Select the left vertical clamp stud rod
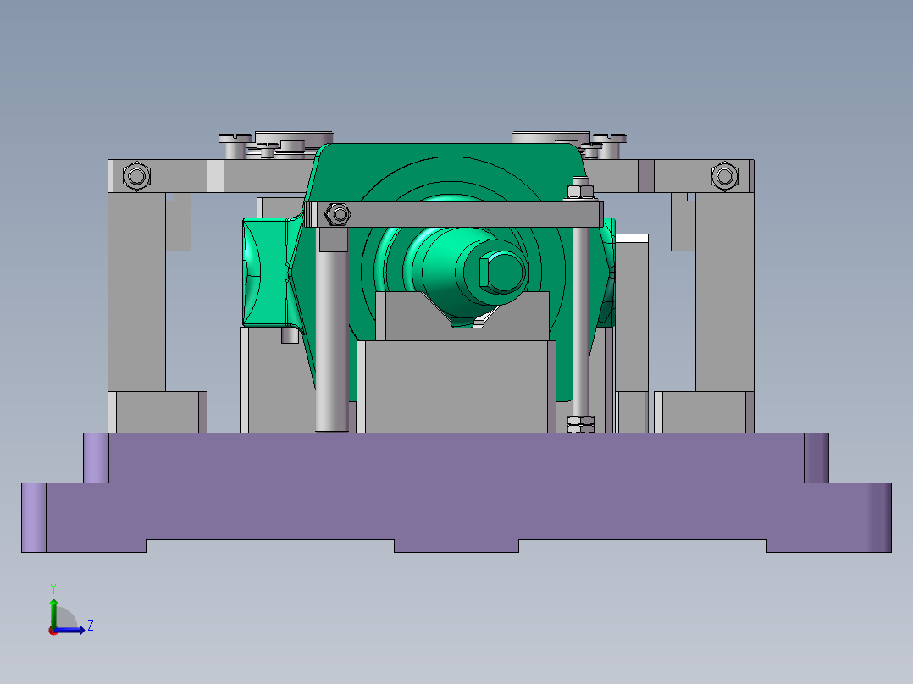913x684 pixels. [329, 339]
